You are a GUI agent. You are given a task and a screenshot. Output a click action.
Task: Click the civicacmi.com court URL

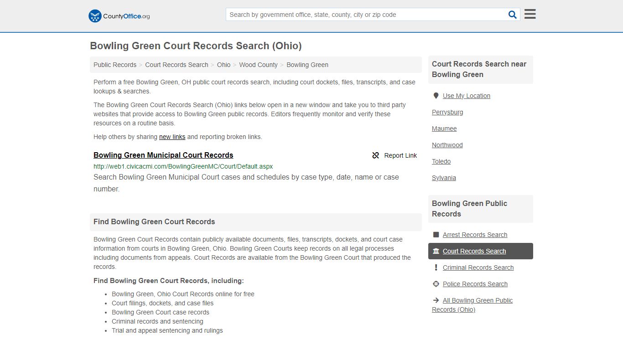(x=183, y=166)
